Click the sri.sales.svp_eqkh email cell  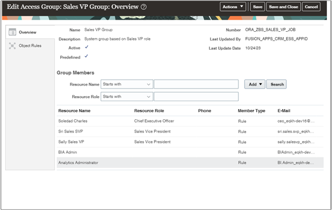(x=296, y=131)
